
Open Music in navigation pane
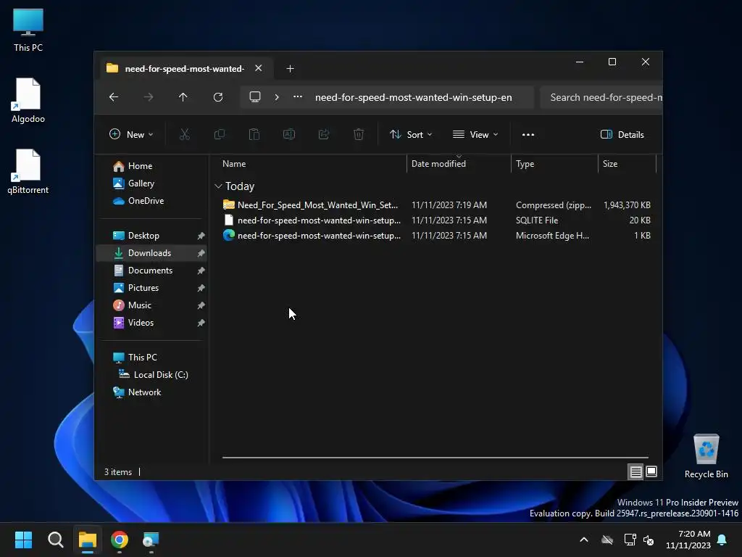[x=132, y=305]
